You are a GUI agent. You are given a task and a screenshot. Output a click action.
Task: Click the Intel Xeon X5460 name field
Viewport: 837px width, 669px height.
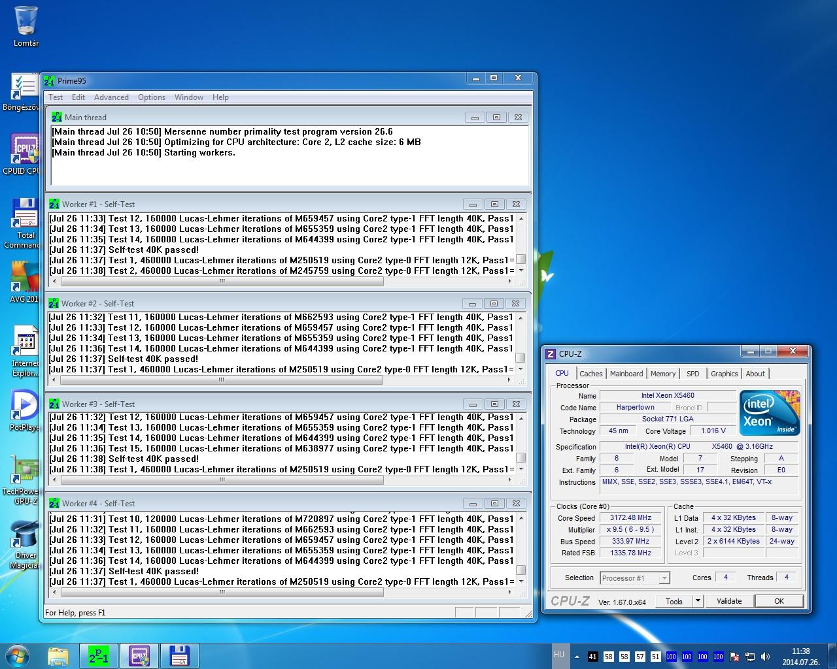click(668, 395)
